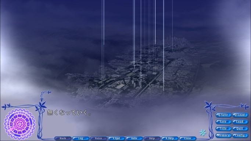
Task: Return to the Title screen
Action: [223, 129]
